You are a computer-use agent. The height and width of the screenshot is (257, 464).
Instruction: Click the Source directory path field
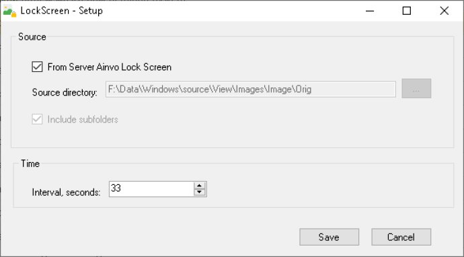[251, 89]
